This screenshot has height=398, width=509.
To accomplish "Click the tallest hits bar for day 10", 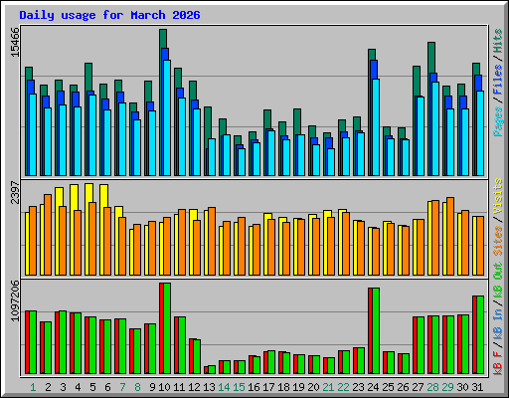I will point(163,39).
